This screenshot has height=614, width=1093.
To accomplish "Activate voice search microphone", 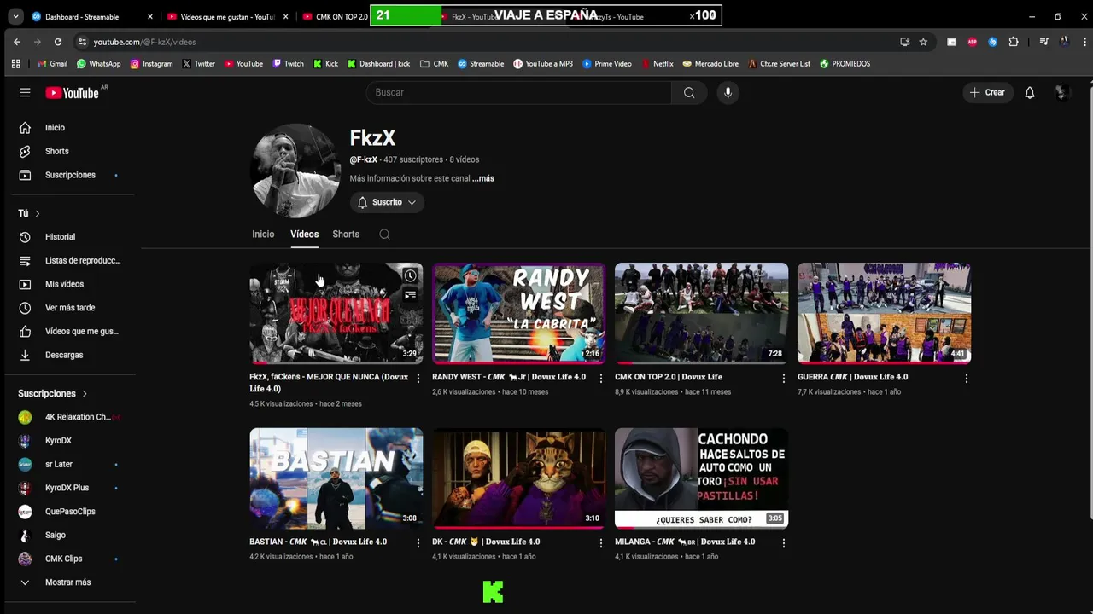I will [728, 92].
